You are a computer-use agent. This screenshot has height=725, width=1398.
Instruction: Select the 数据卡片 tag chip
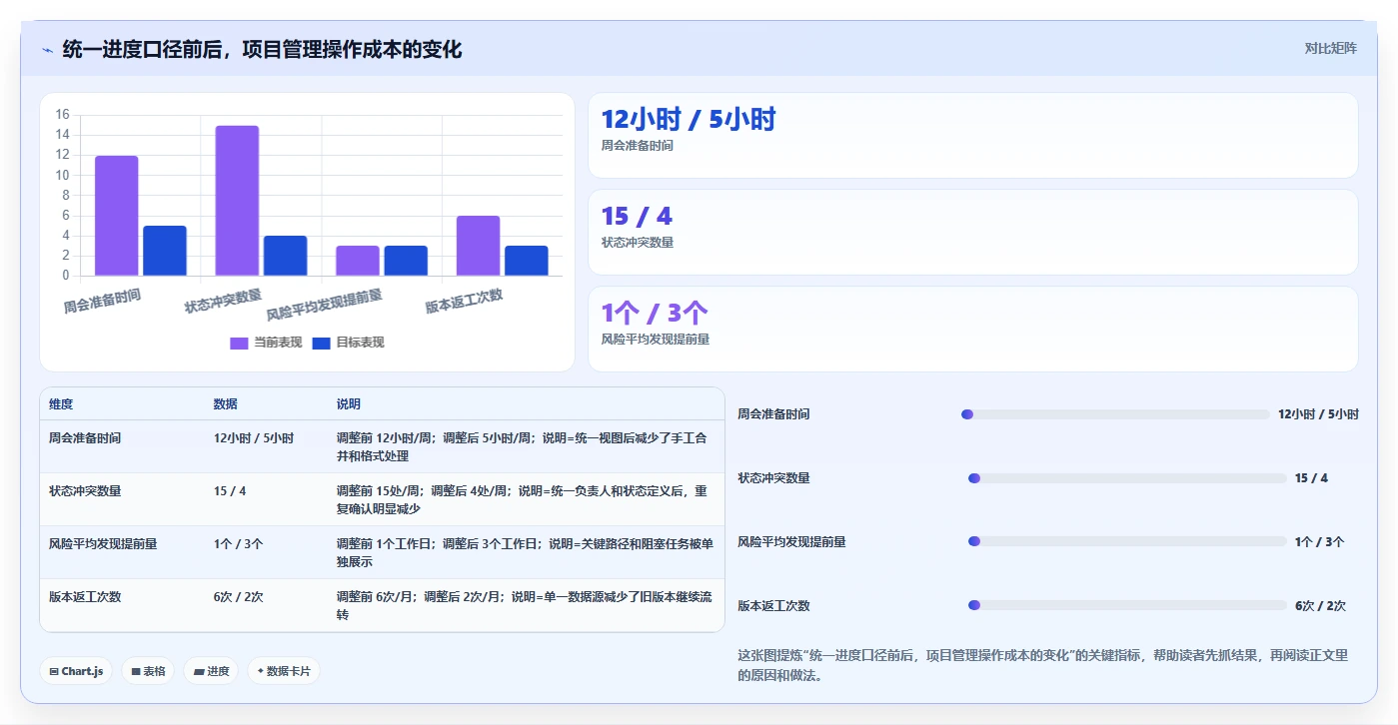[x=284, y=671]
